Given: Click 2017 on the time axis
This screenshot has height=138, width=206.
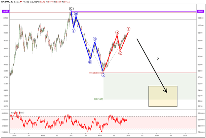Looking at the screenshot, I should pyautogui.click(x=71, y=135).
